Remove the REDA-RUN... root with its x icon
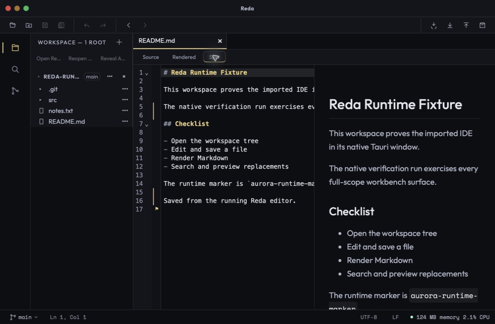The height and width of the screenshot is (324, 495). pos(124,76)
